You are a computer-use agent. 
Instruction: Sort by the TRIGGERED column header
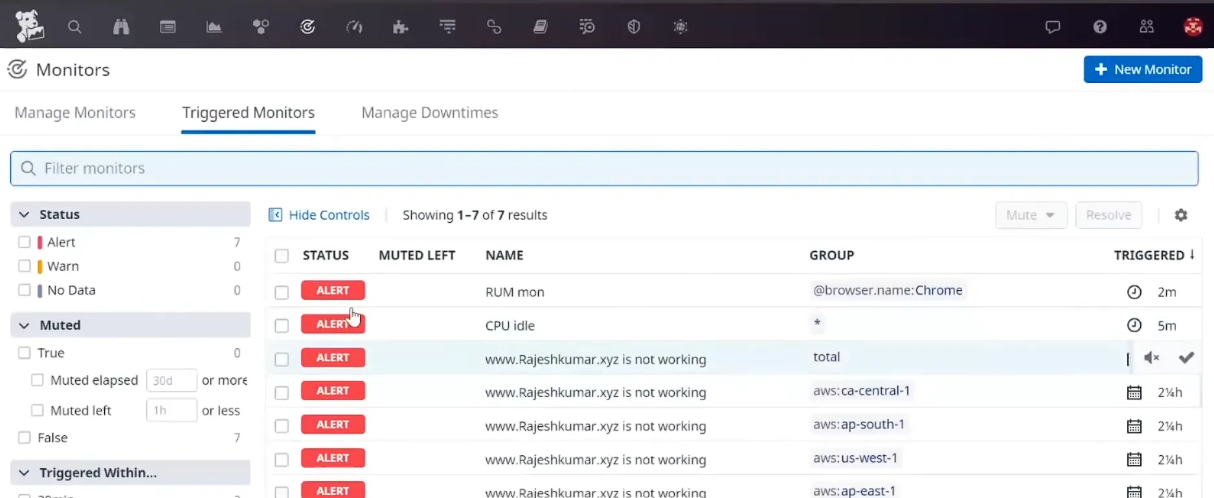(1154, 255)
